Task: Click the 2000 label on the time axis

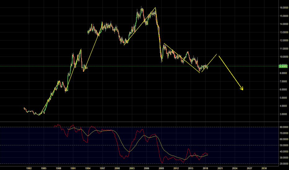Action: (x=117, y=168)
